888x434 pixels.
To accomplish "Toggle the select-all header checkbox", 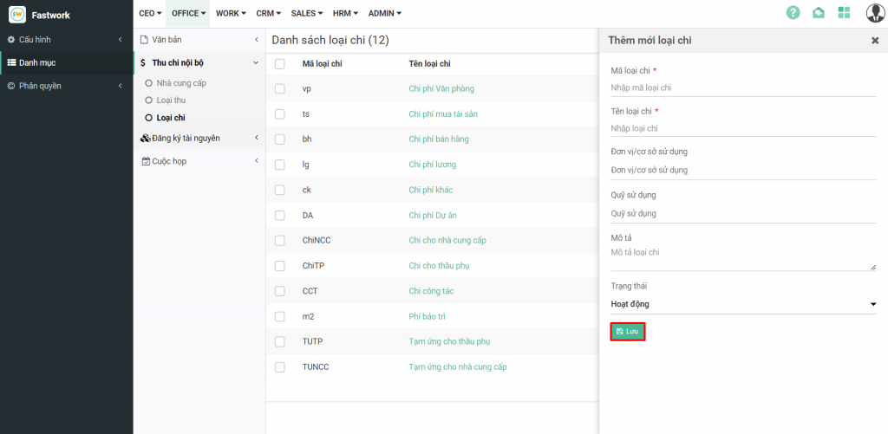I will 279,63.
